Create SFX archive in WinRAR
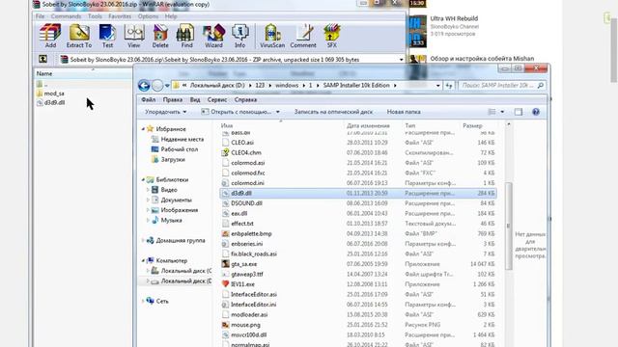This screenshot has width=618, height=347. (x=332, y=36)
